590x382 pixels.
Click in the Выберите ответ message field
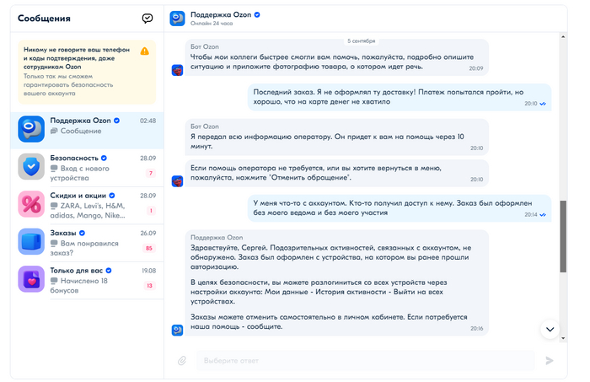pos(365,361)
